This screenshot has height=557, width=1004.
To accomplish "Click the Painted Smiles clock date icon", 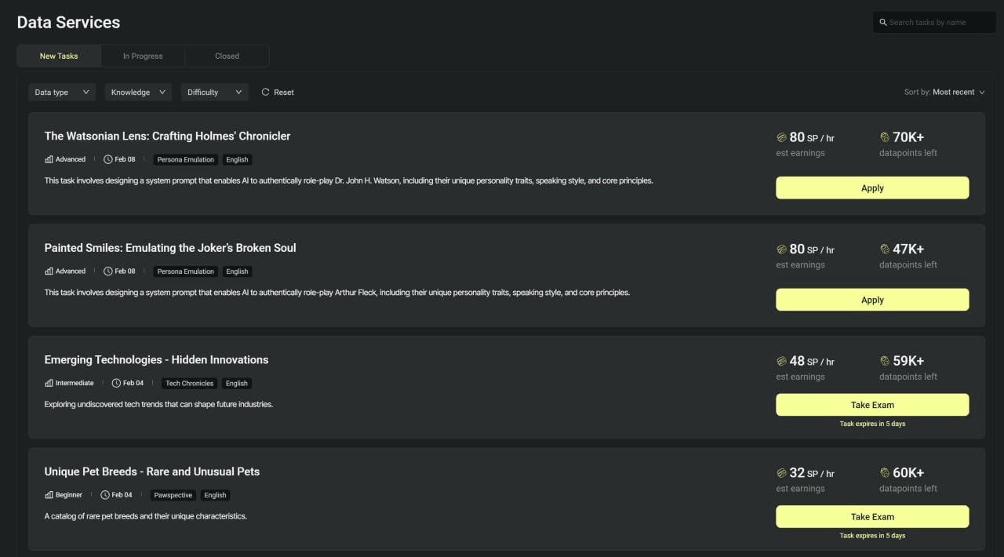I will click(x=108, y=271).
